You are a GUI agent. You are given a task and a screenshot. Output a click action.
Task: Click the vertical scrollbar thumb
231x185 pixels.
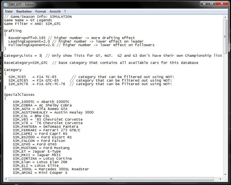pyautogui.click(x=225, y=37)
